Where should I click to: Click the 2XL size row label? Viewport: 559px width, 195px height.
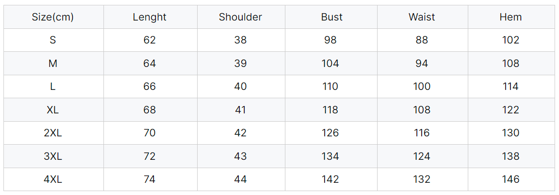click(53, 133)
